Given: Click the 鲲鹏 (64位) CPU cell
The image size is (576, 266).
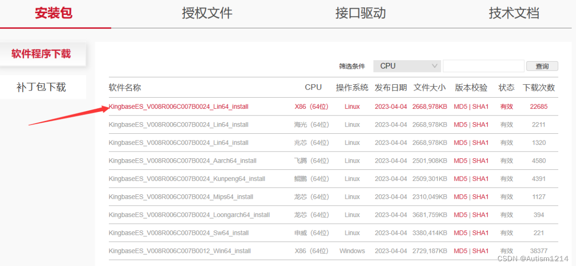Looking at the screenshot, I should point(312,178).
